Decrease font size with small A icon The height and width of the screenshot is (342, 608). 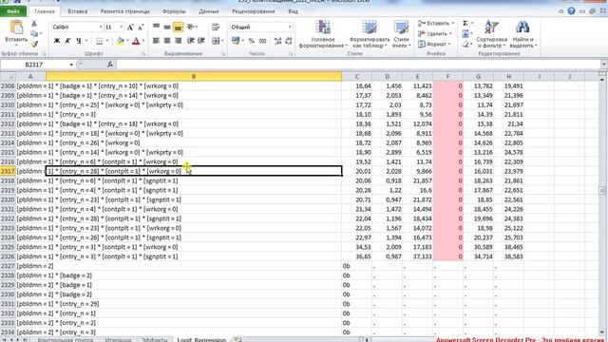141,27
